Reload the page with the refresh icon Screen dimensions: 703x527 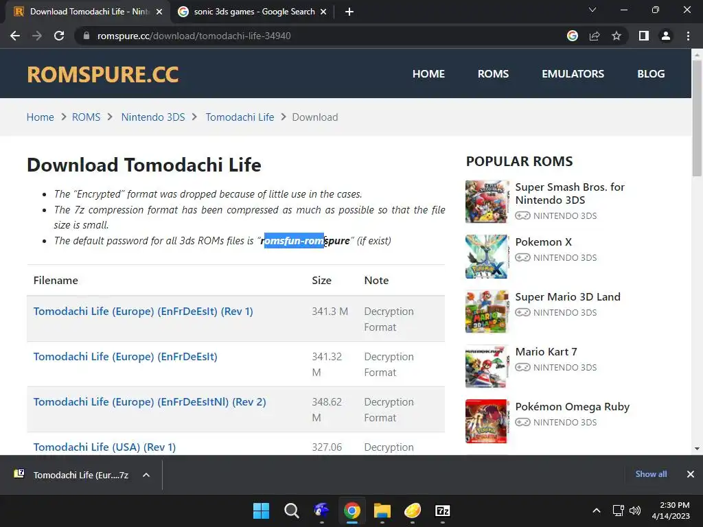point(59,36)
